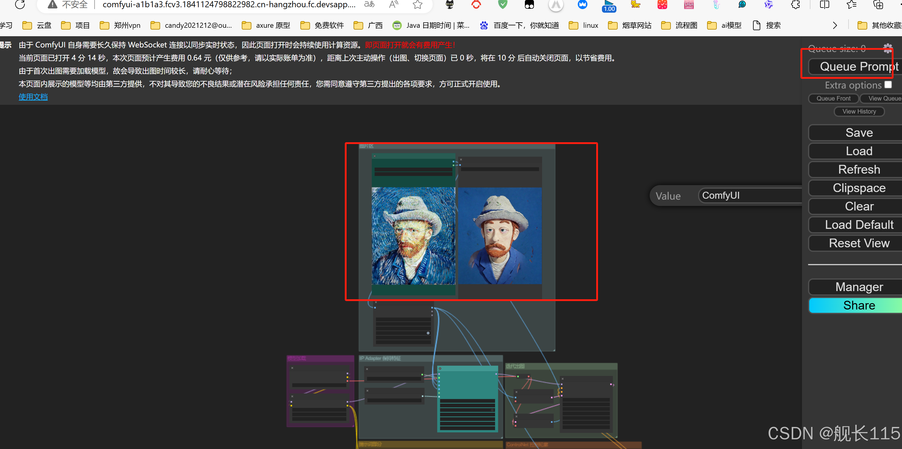Open the browser extensions puzzle icon

[x=795, y=5]
